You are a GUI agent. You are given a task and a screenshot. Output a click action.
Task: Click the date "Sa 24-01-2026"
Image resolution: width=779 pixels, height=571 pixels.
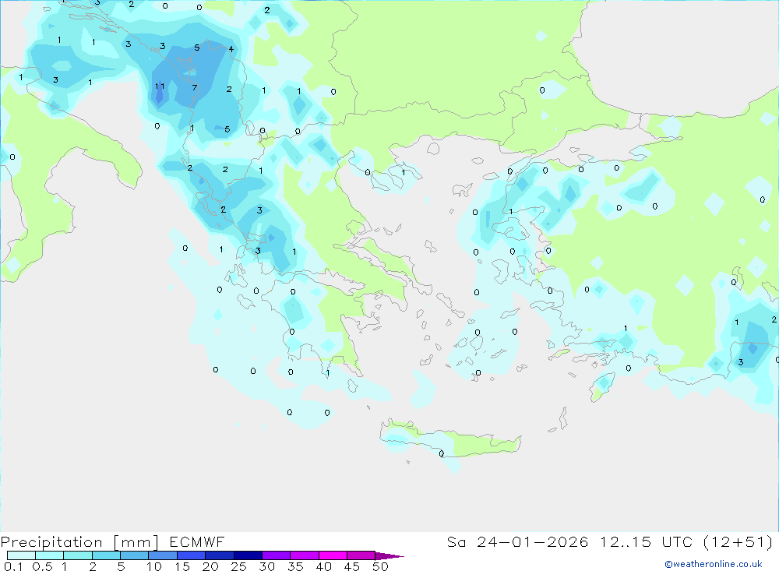pos(517,541)
